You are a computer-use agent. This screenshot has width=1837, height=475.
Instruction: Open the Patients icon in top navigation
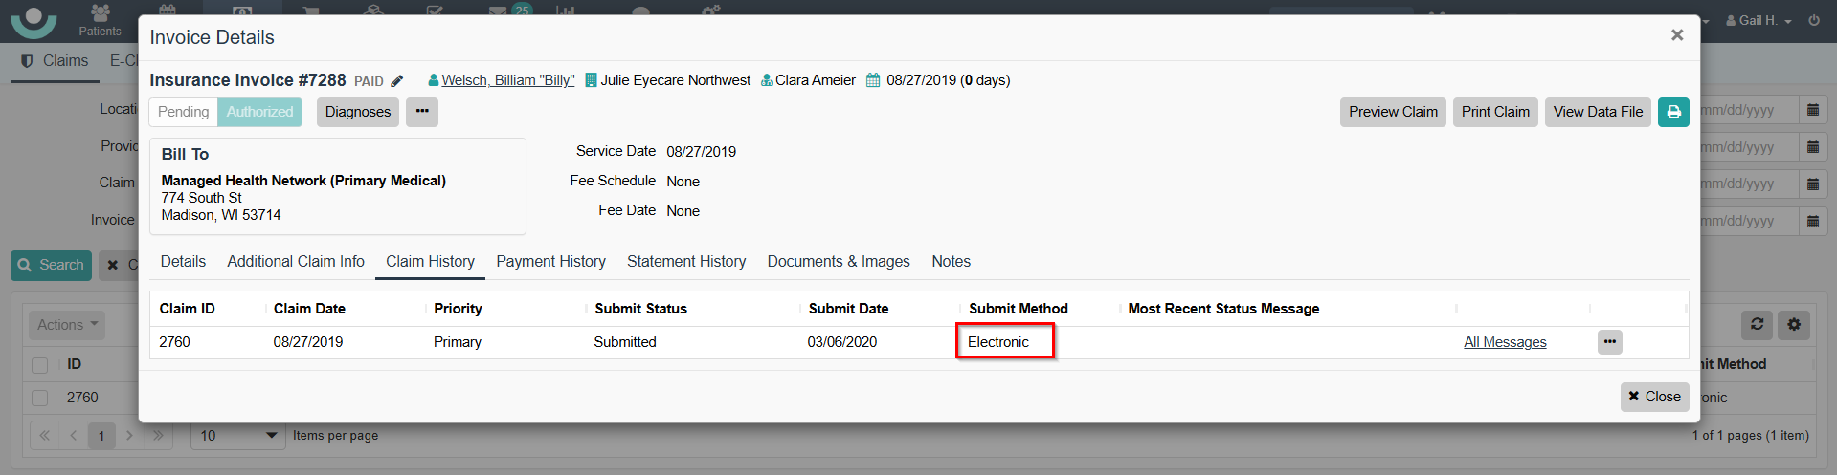click(x=100, y=20)
